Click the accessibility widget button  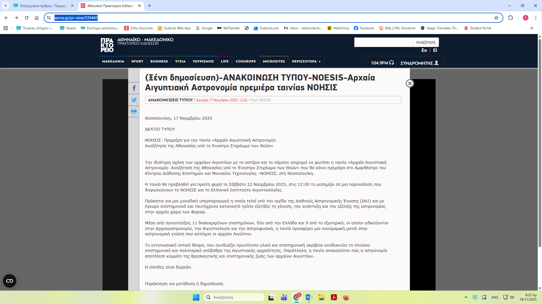(x=10, y=281)
